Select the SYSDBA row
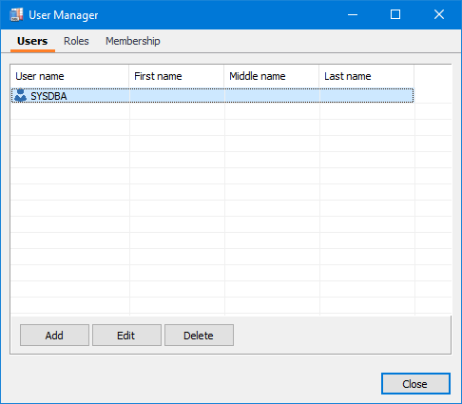 [212, 96]
